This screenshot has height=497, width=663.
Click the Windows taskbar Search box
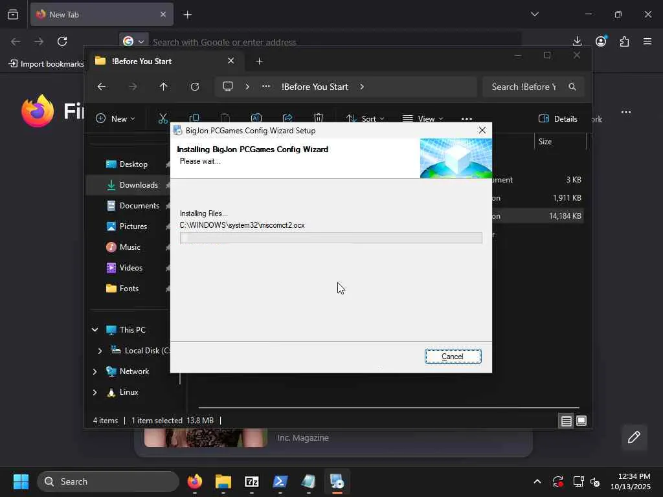(x=108, y=481)
